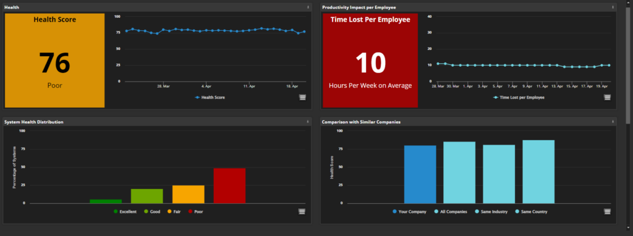Click the 19. Apr axis label
The width and height of the screenshot is (633, 236).
601,86
